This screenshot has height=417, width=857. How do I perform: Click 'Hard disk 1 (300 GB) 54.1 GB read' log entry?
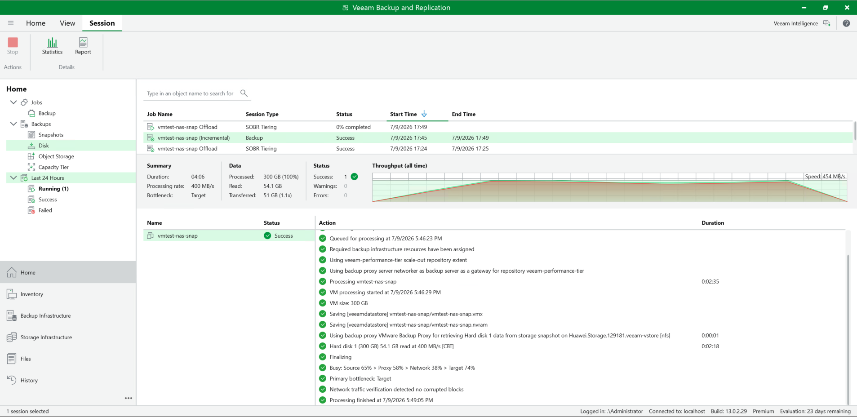391,346
